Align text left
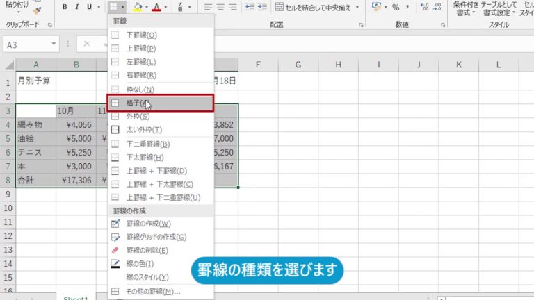Image resolution: width=534 pixels, height=300 pixels. 208,7
